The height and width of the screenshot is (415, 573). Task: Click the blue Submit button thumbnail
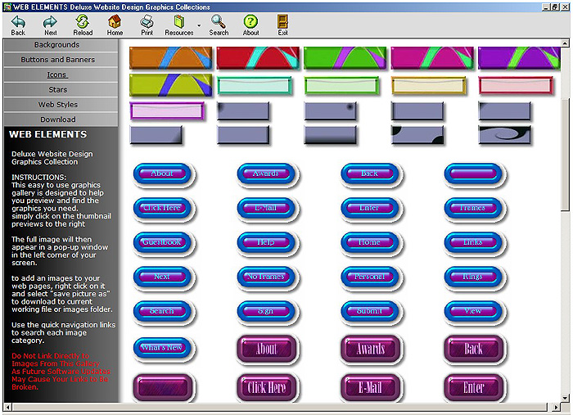coord(370,311)
